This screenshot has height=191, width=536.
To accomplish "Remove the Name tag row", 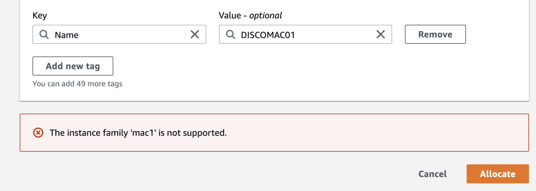I will pos(435,34).
